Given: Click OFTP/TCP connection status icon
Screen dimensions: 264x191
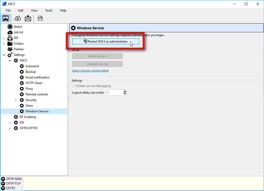Looking at the screenshot, I should [x=3, y=183].
